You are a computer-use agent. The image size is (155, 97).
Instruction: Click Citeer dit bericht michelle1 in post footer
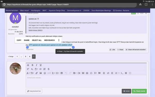coord(136,50)
